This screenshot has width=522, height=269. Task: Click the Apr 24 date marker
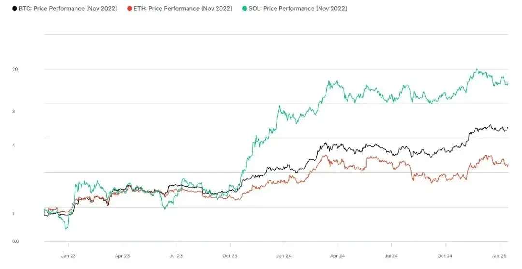coord(337,256)
